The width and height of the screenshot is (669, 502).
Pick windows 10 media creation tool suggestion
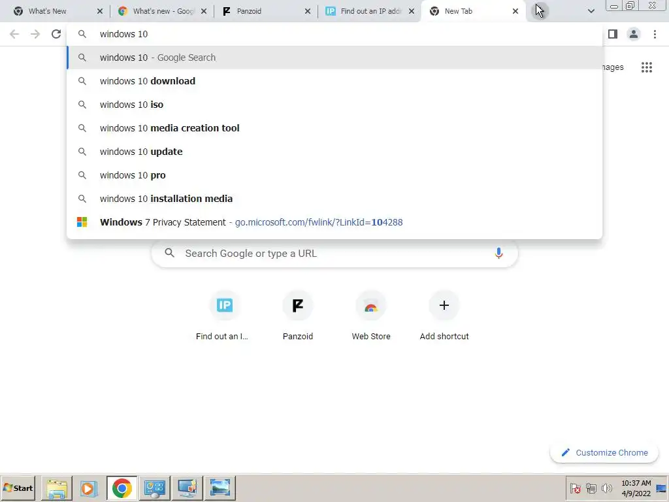334,128
